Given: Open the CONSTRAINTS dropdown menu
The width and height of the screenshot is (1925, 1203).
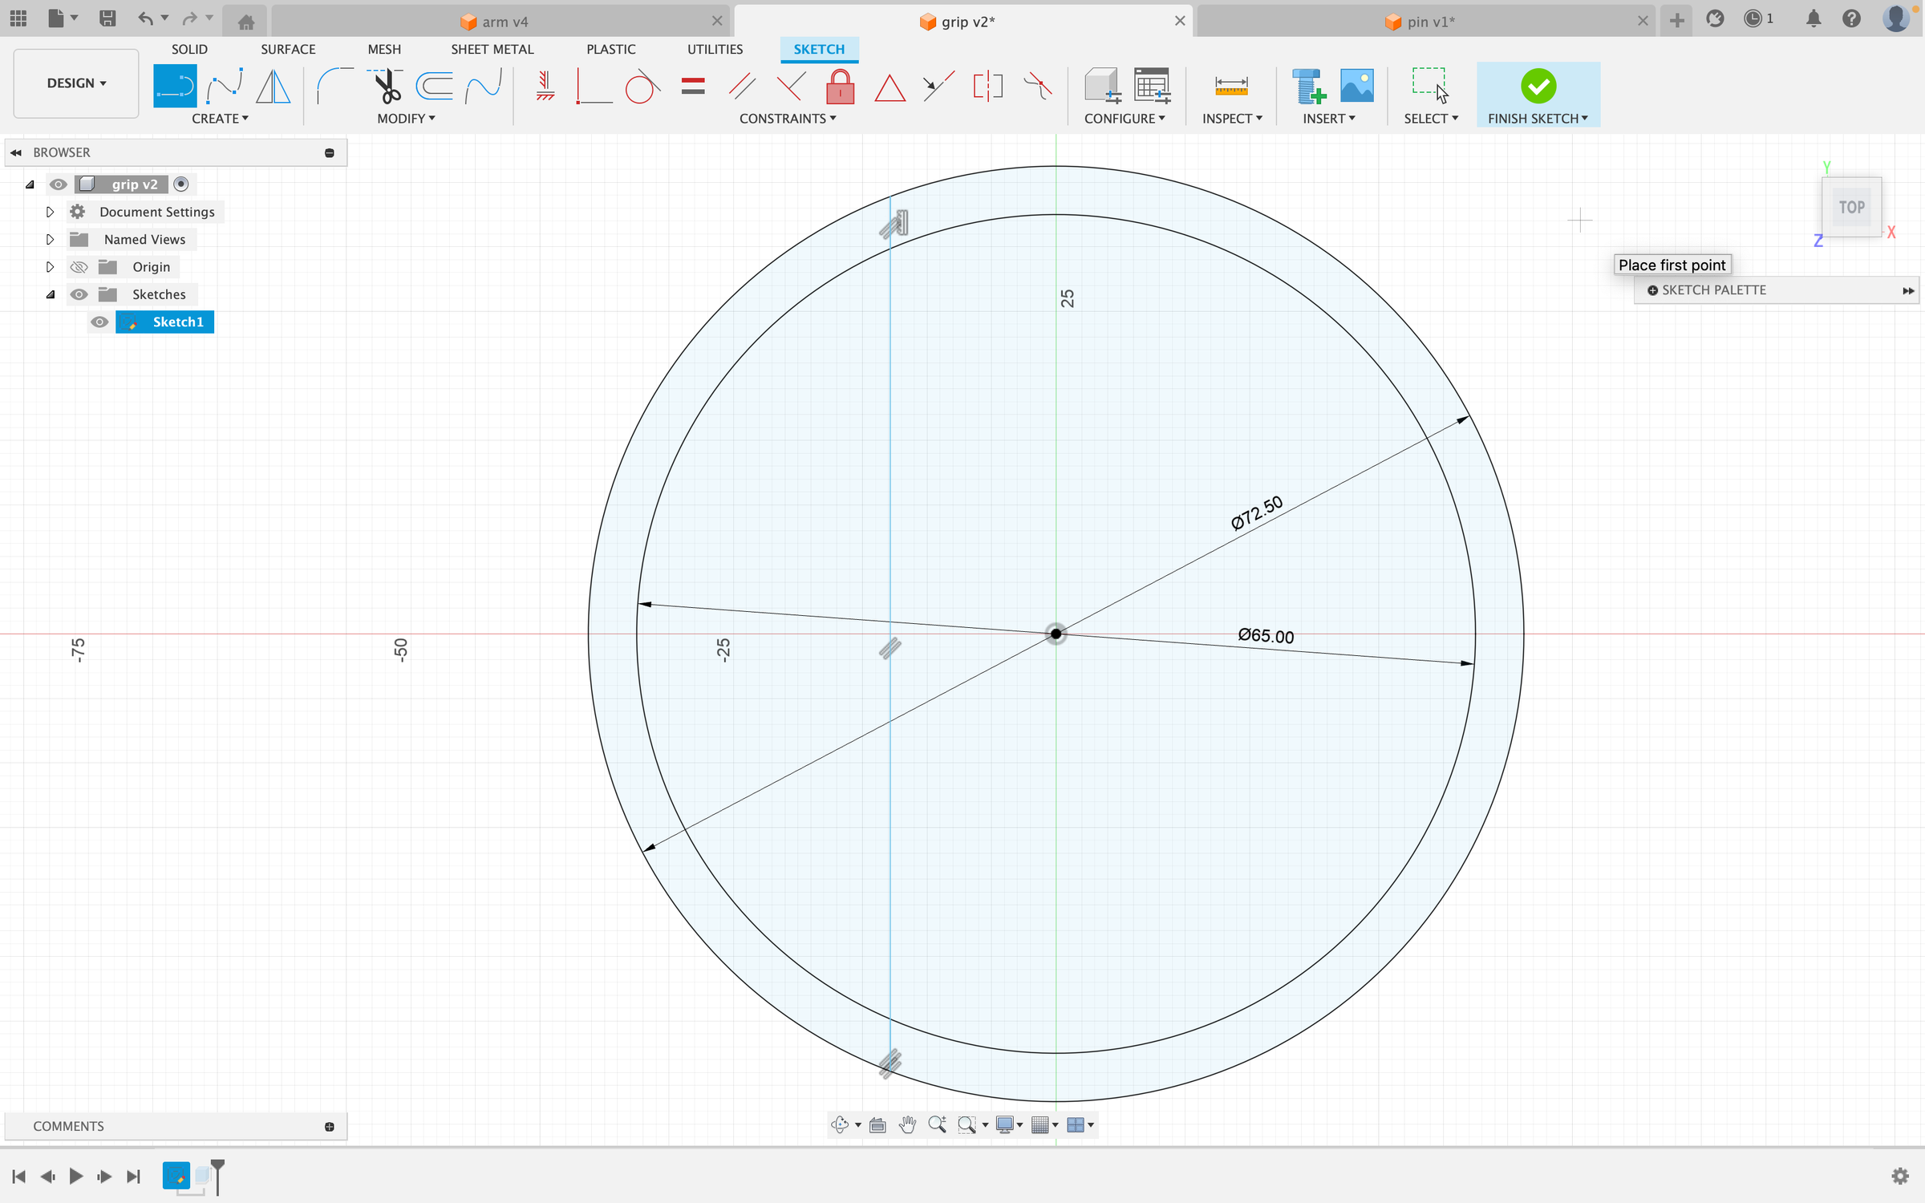Looking at the screenshot, I should coord(788,119).
